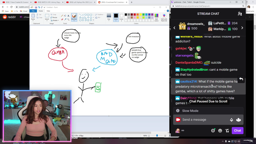Viewport: 256px width, 144px height.
Task: Show next gift leaderboard entries arrow
Action: 242,28
